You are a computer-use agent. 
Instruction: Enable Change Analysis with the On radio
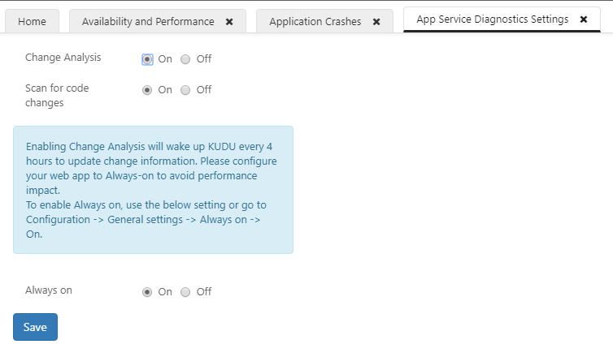147,59
